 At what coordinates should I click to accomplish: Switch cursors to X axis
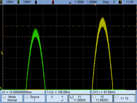point(52,97)
